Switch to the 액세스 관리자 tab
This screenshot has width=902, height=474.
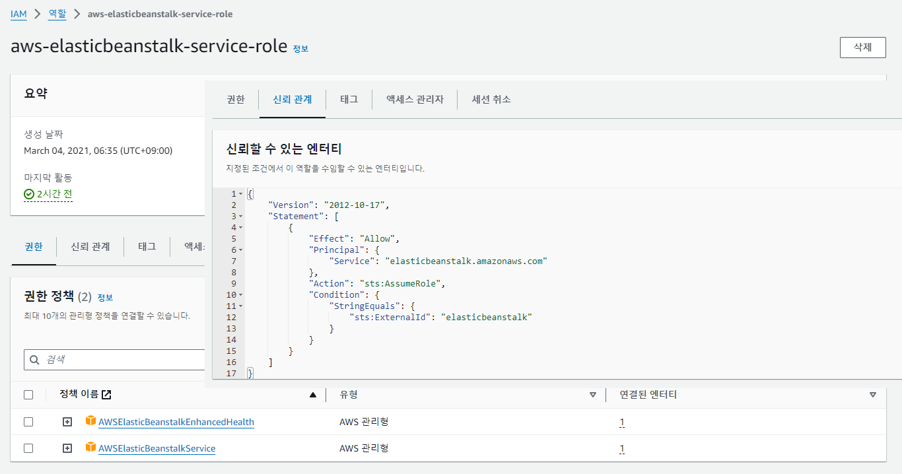pos(415,99)
